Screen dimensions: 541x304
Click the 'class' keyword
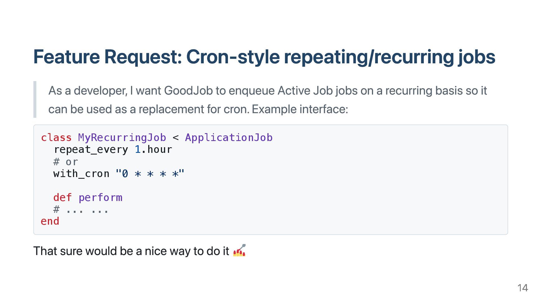[56, 138]
